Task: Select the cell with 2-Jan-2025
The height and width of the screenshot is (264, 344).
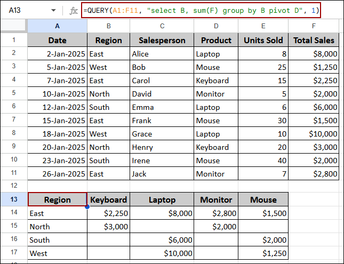Action: point(57,54)
